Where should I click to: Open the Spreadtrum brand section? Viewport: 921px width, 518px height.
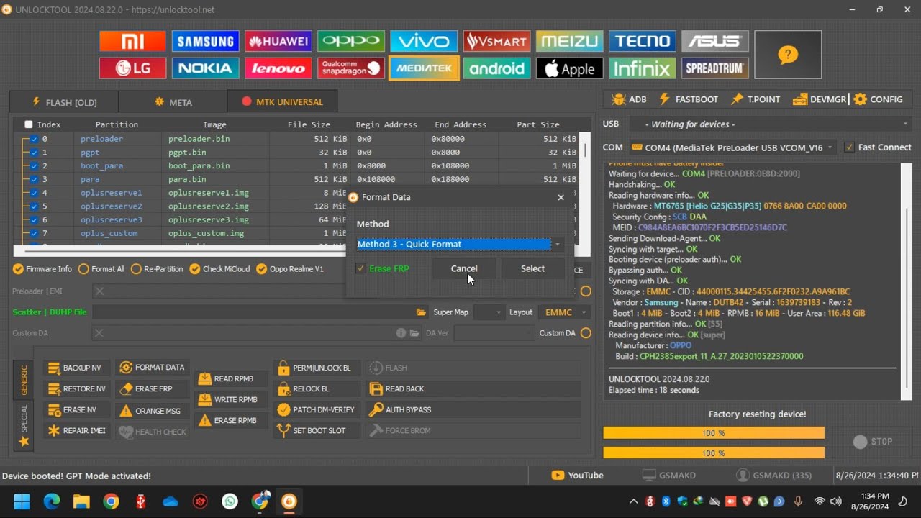tap(715, 68)
